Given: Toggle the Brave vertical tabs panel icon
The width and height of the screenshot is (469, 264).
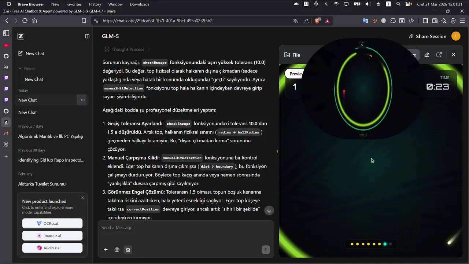Looking at the screenshot, I should [6, 33].
